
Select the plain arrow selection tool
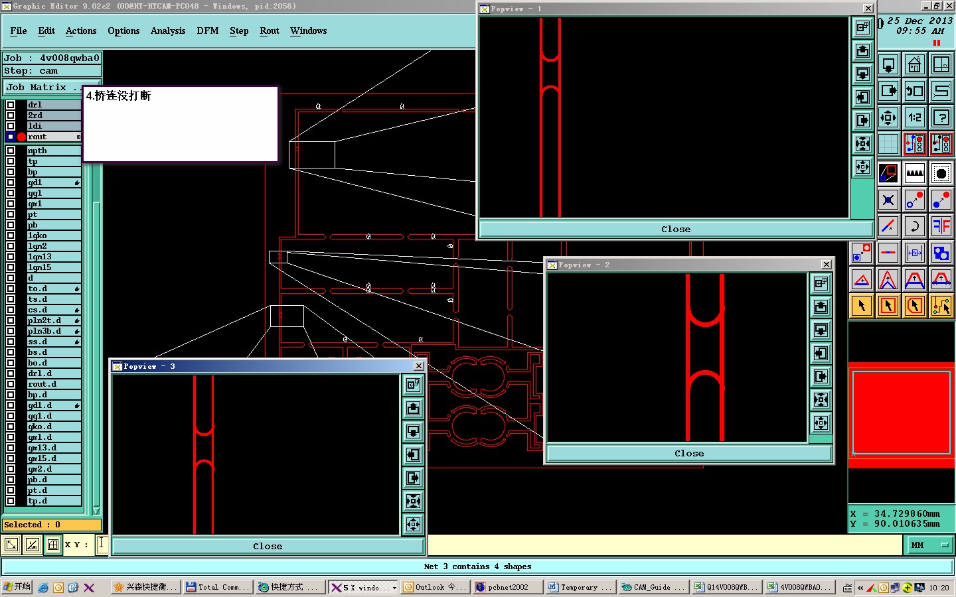pyautogui.click(x=862, y=306)
